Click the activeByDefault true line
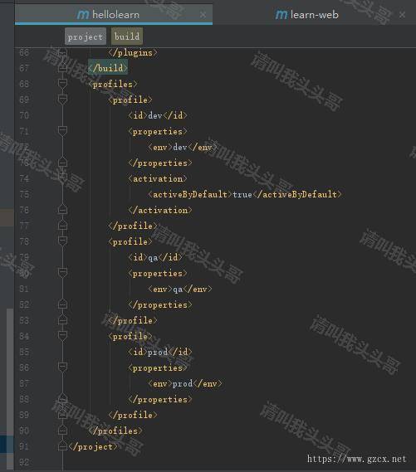Image resolution: width=416 pixels, height=472 pixels. 245,194
